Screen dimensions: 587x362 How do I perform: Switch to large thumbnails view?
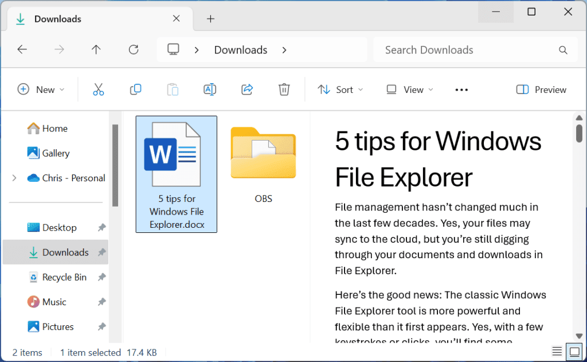click(x=574, y=351)
